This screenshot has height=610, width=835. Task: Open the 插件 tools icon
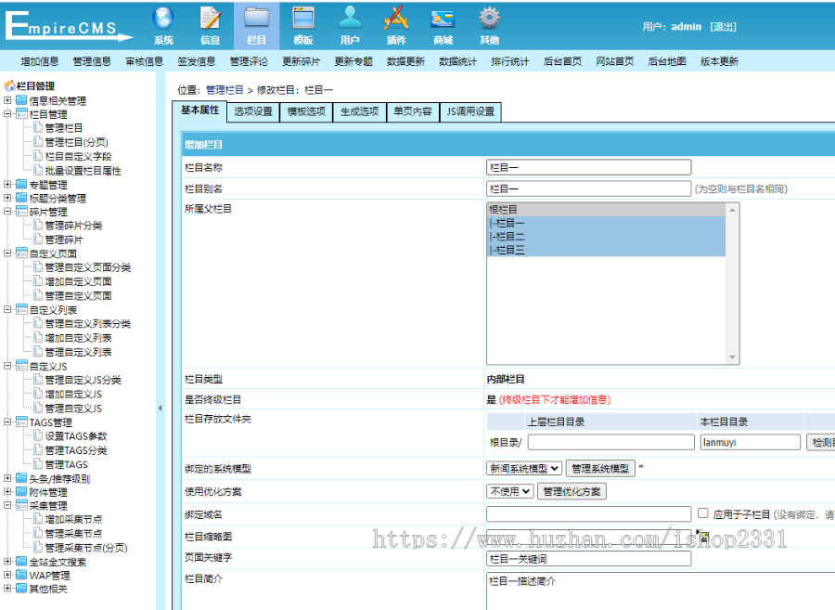pyautogui.click(x=396, y=19)
